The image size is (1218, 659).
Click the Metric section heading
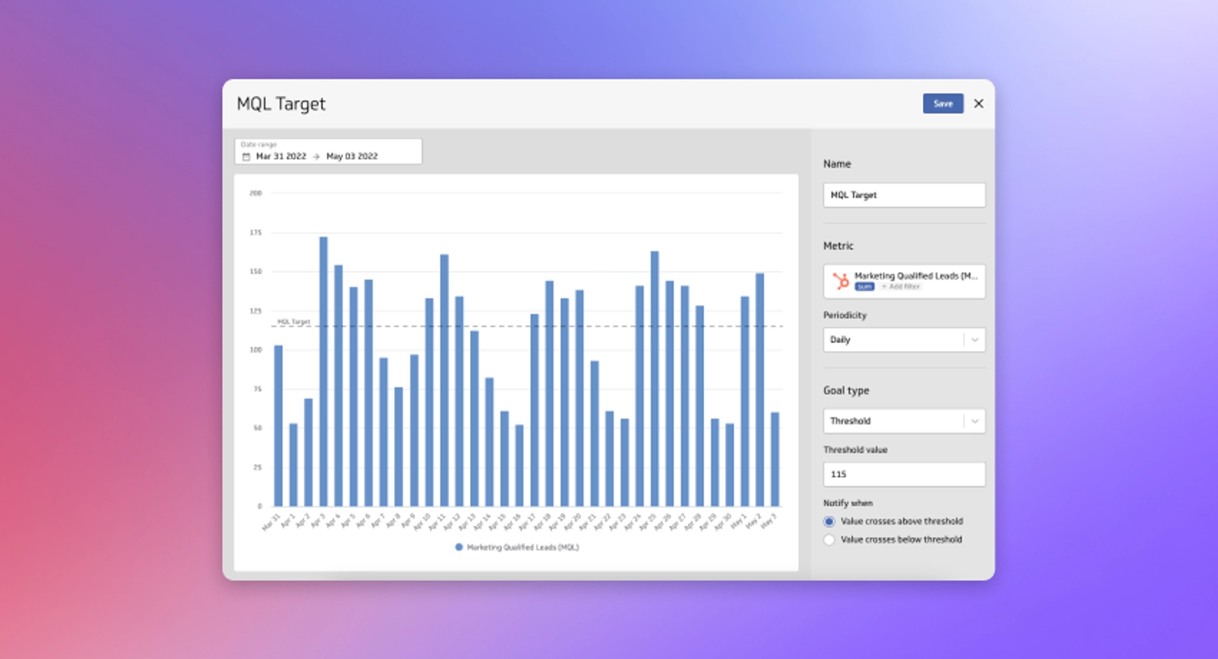coord(838,245)
